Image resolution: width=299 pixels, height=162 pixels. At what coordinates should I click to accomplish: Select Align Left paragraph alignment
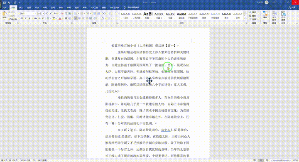(76, 18)
